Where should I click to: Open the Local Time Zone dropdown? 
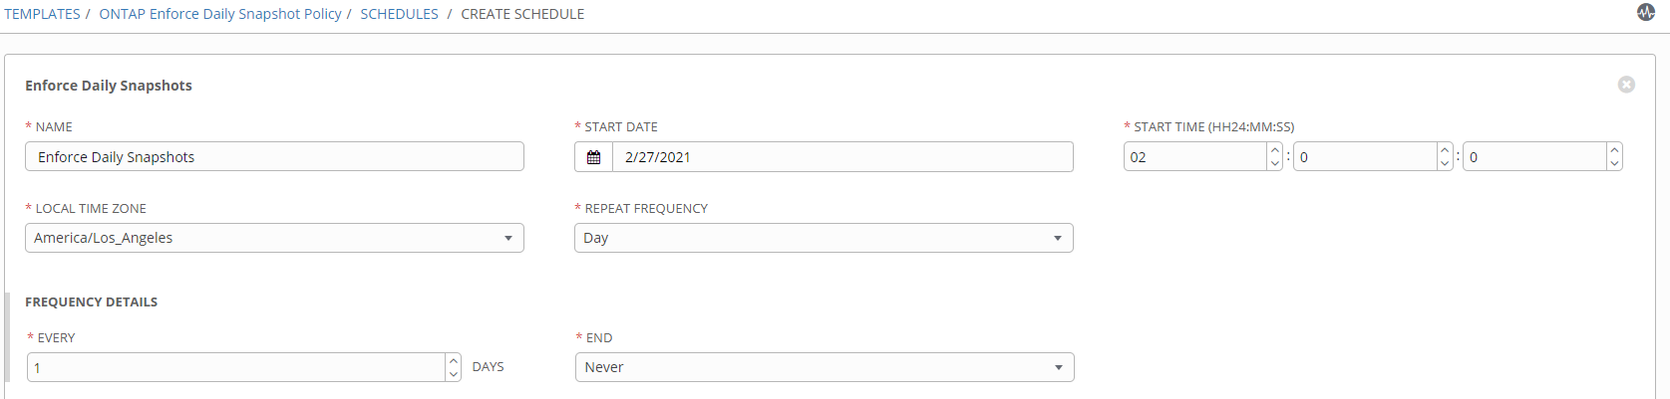(274, 238)
